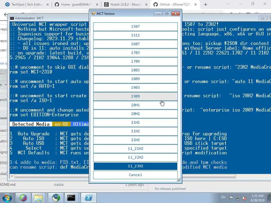Screen dimensions: 271x203
Task: Choose the 1511 version button
Action: coord(135,35)
